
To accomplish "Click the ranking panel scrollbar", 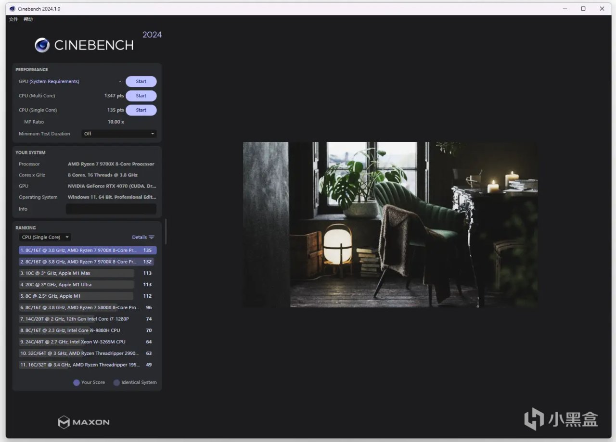I will coord(166,231).
